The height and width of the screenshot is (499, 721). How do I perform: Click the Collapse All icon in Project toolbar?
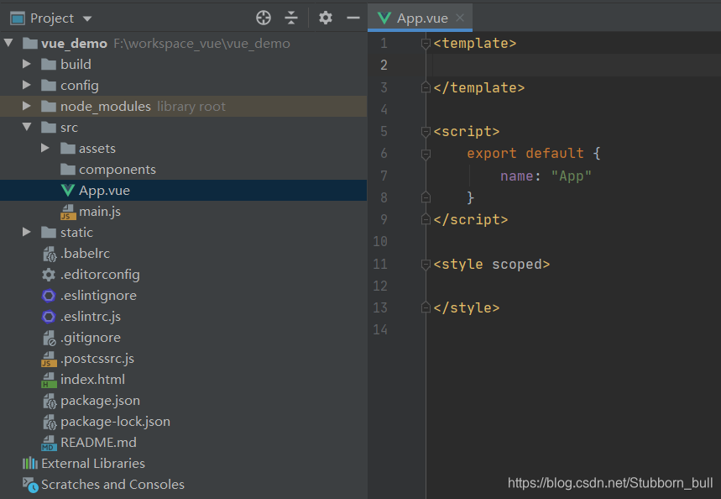pos(291,18)
